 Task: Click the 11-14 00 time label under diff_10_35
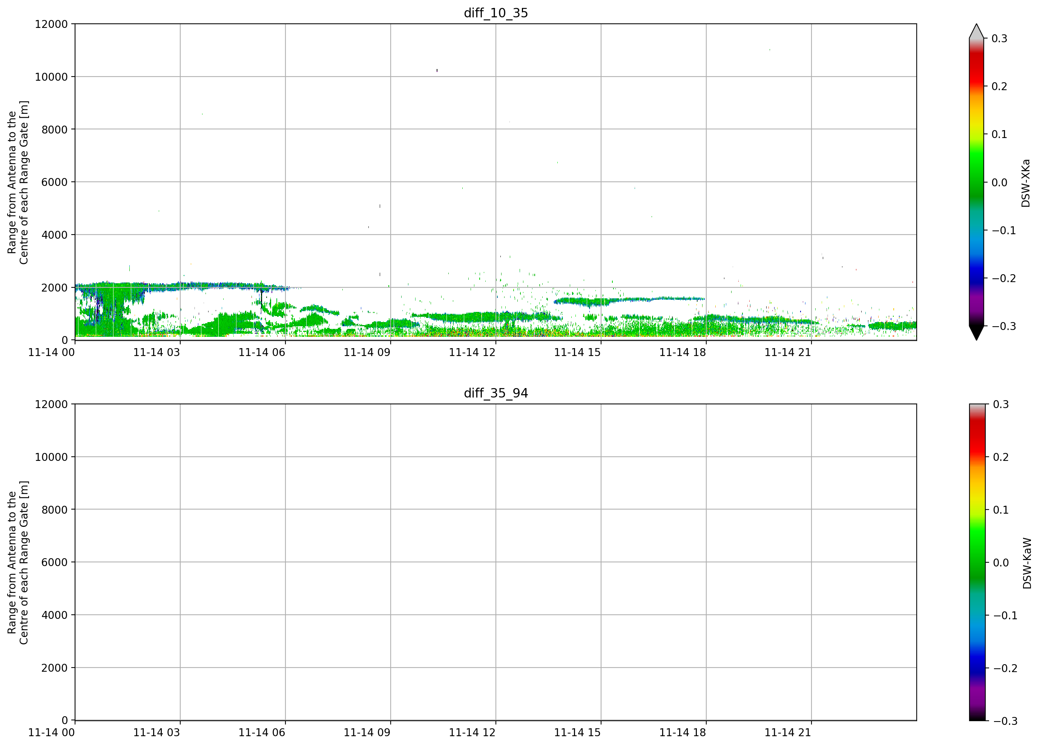pos(51,352)
